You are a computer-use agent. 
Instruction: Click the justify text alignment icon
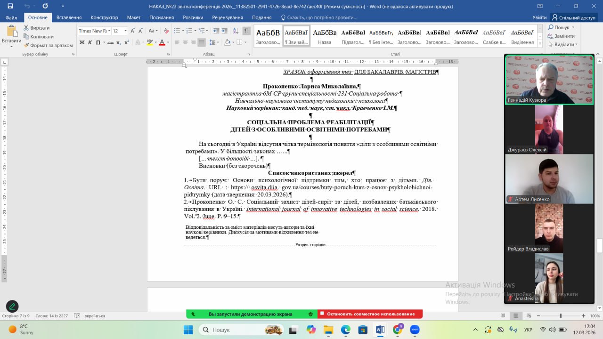202,42
